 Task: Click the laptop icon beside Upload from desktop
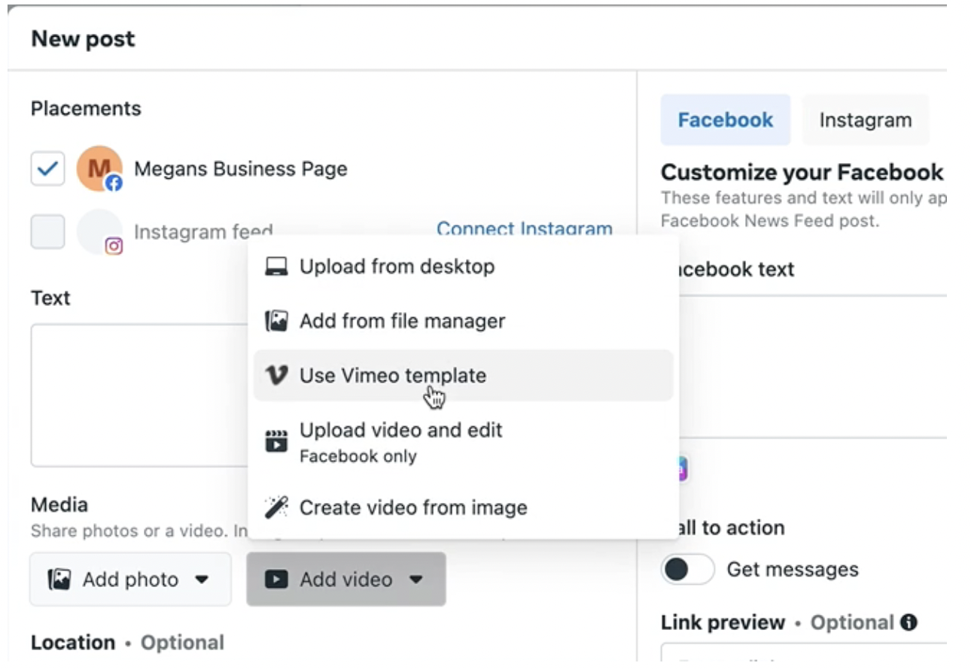(x=277, y=267)
